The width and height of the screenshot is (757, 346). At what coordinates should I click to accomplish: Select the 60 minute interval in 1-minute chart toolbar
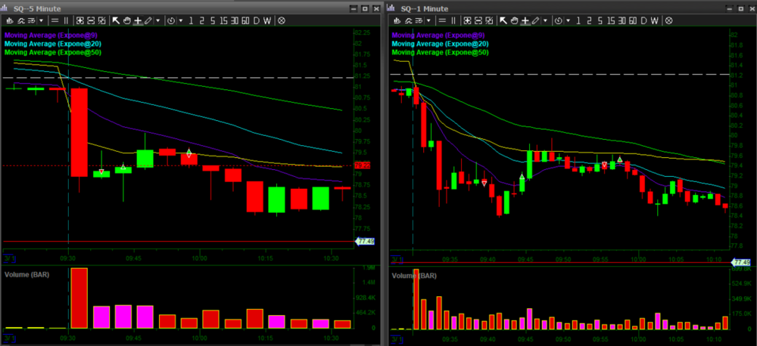(x=631, y=21)
